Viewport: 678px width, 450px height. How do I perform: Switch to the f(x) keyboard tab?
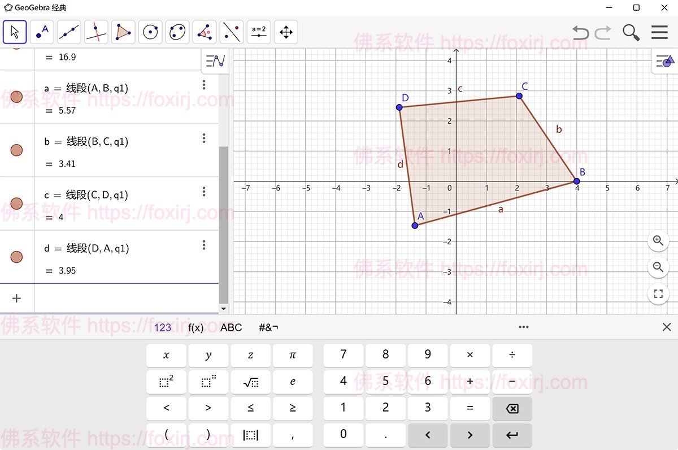(195, 327)
